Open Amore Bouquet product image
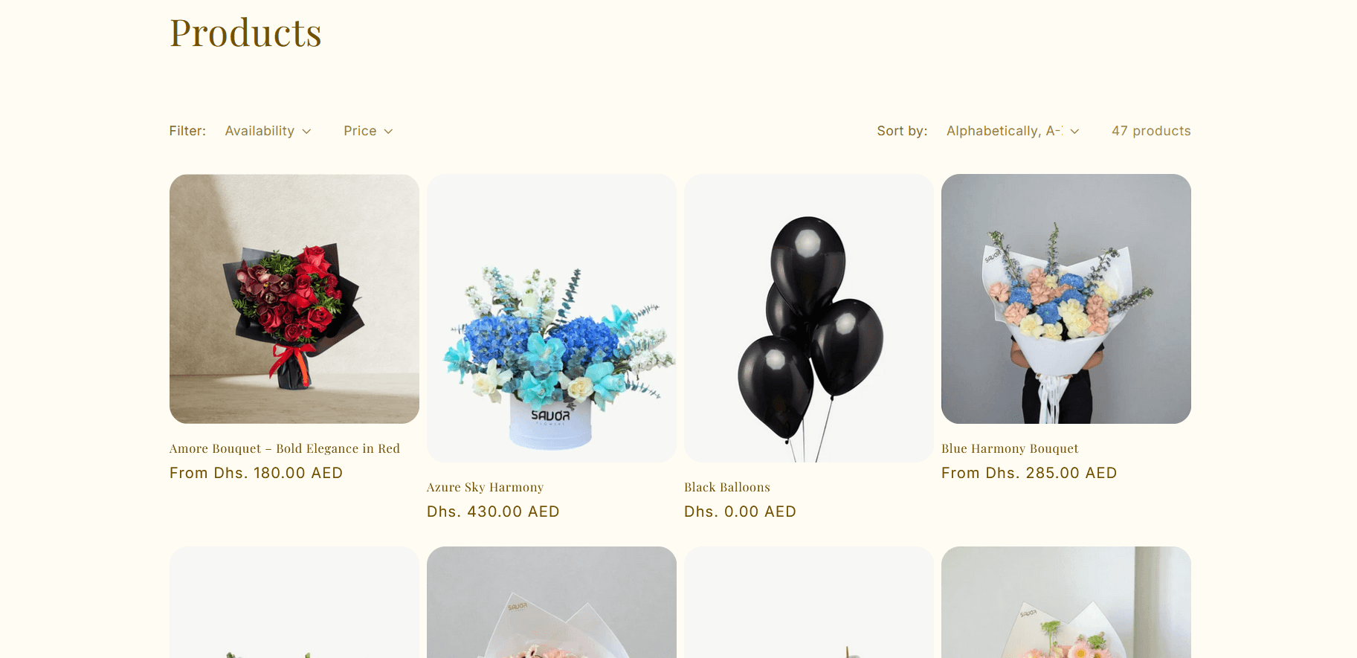1357x658 pixels. tap(294, 299)
